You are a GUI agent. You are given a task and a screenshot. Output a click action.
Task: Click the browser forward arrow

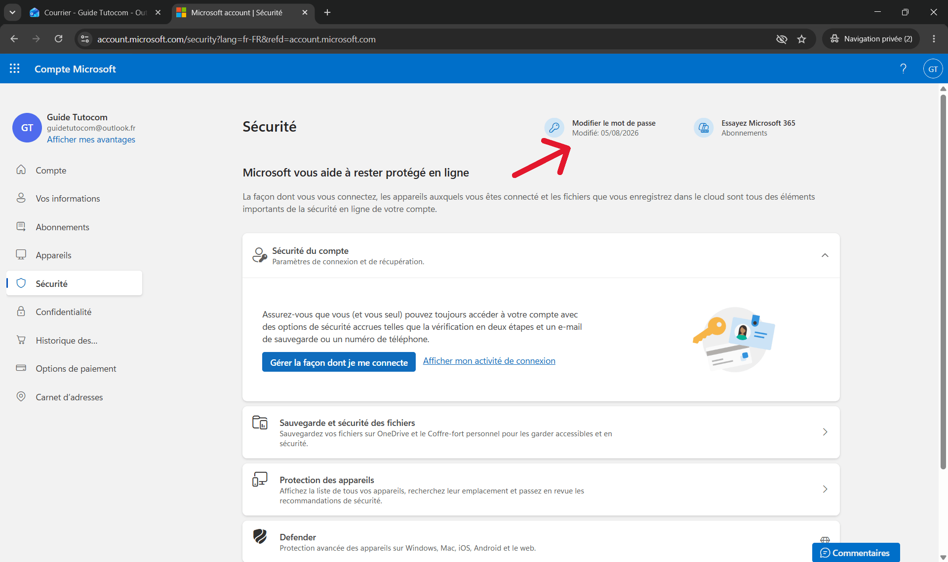(36, 39)
